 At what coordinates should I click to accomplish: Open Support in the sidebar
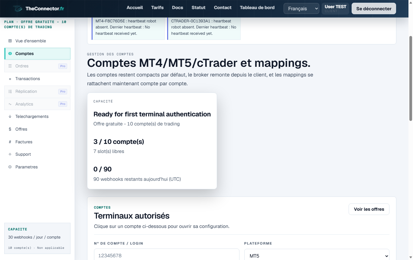click(x=37, y=154)
